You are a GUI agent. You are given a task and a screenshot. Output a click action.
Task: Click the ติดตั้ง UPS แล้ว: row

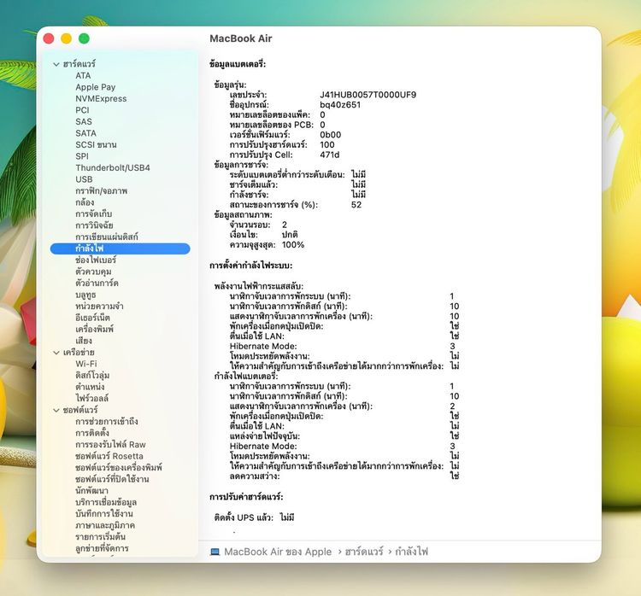pos(254,517)
